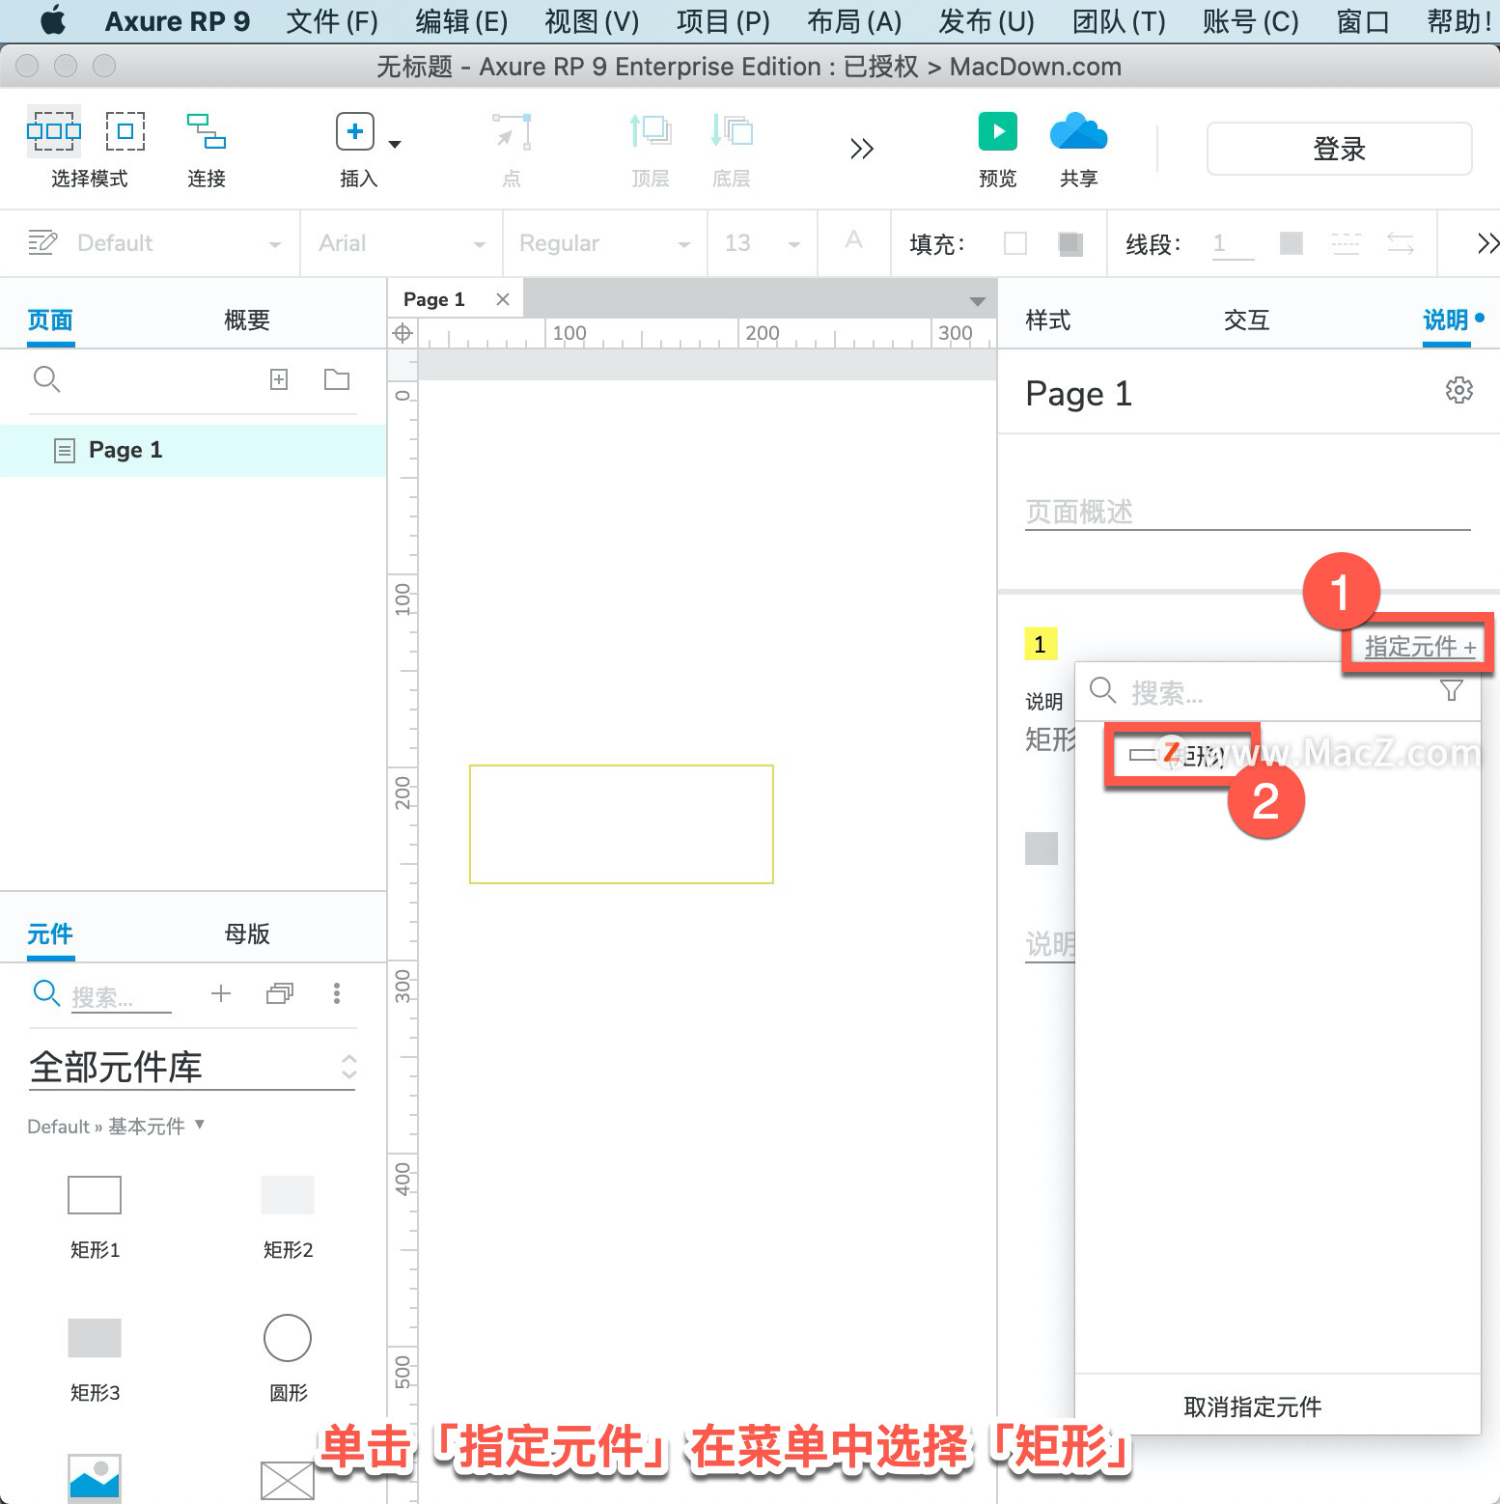
Task: Switch to the 概要 outline tab
Action: click(x=247, y=320)
